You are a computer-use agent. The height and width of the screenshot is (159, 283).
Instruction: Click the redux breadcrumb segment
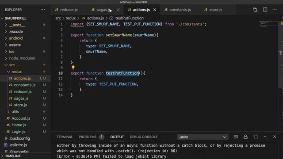[71, 18]
